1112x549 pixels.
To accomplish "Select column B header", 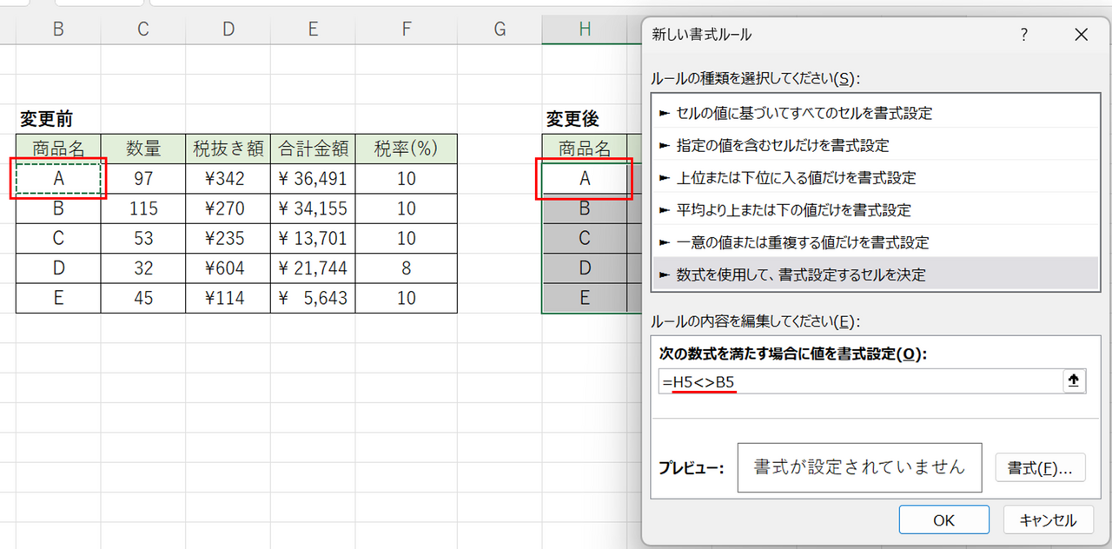I will (x=58, y=30).
